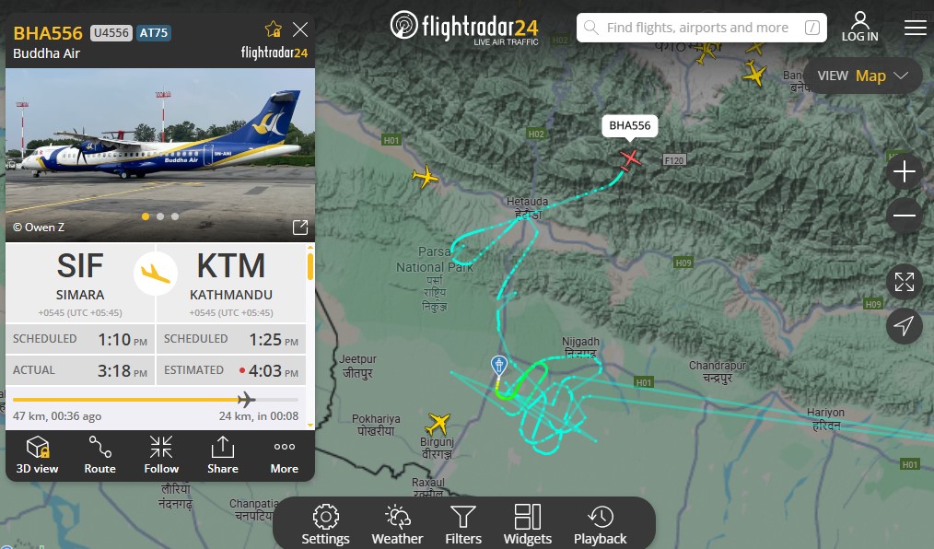Viewport: 934px width, 549px height.
Task: Close the BHA556 flight panel
Action: click(300, 29)
